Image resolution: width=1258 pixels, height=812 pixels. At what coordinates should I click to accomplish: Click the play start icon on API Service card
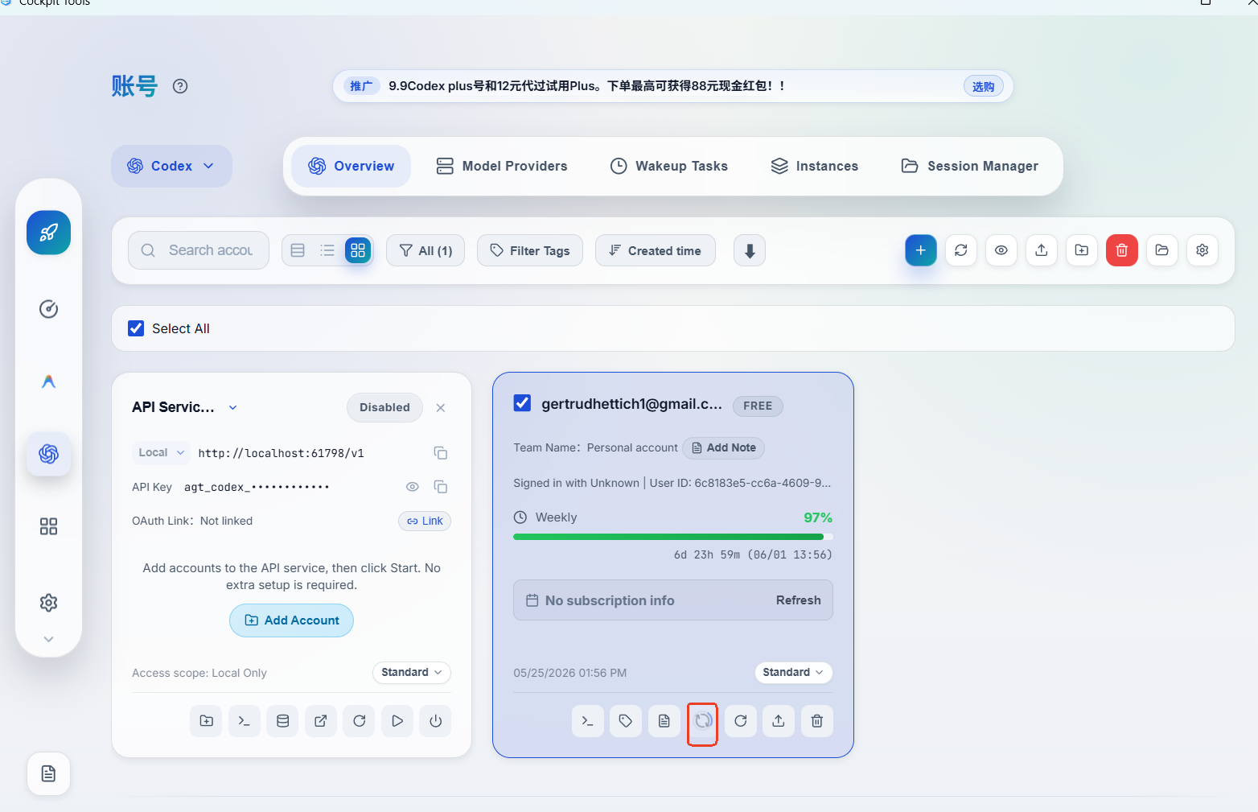click(397, 721)
